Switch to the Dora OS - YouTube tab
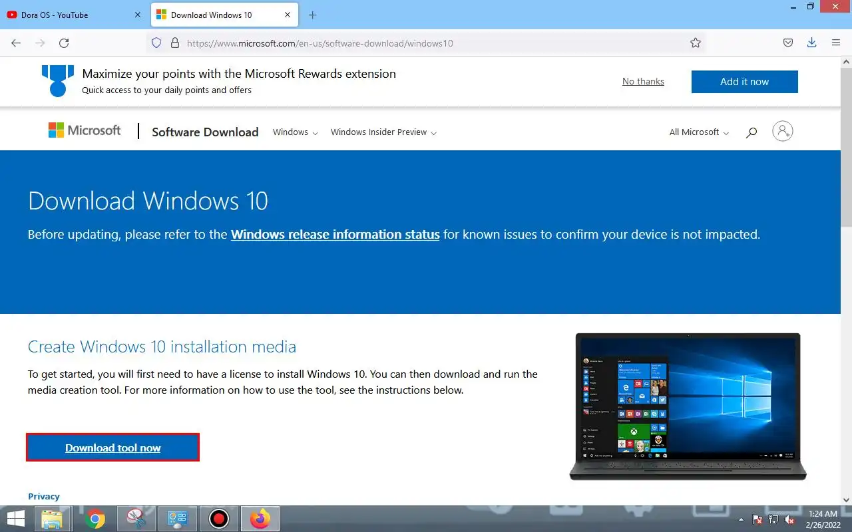 click(x=73, y=15)
